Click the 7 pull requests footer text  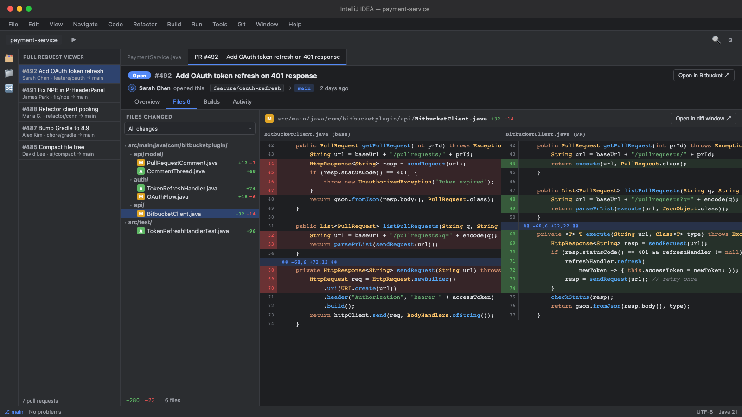point(40,401)
